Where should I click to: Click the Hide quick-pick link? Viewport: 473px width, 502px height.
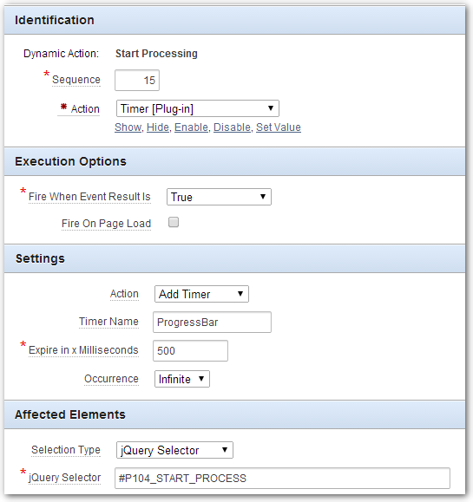158,127
